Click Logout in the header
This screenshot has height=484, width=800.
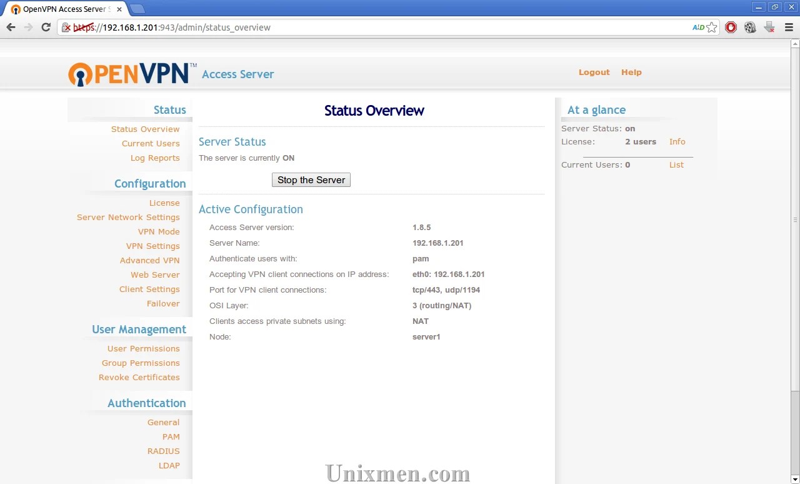coord(594,72)
